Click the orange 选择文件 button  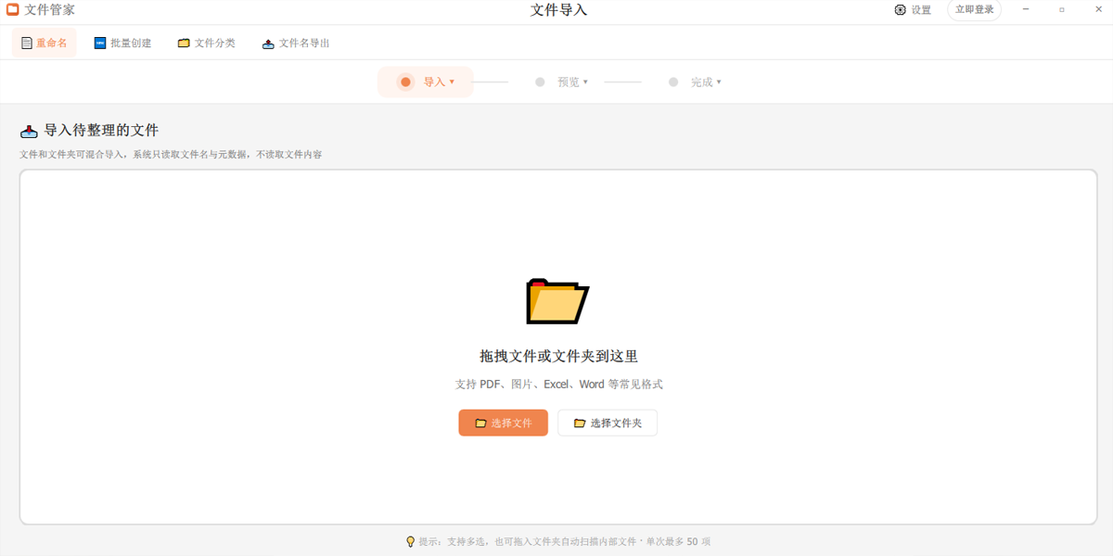coord(503,423)
